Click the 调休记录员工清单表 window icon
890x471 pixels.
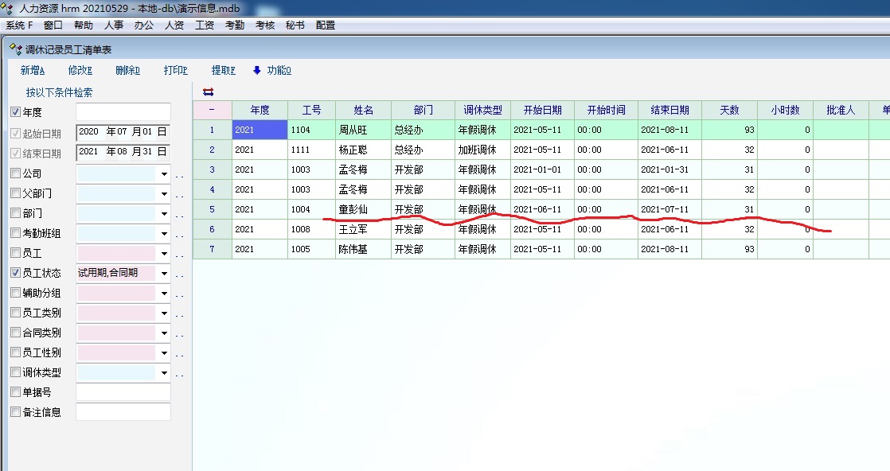(14, 49)
